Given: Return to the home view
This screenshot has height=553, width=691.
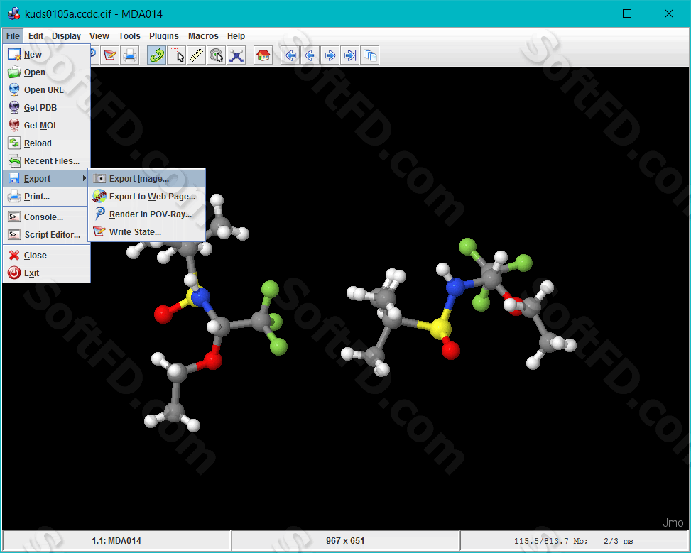Looking at the screenshot, I should point(263,55).
